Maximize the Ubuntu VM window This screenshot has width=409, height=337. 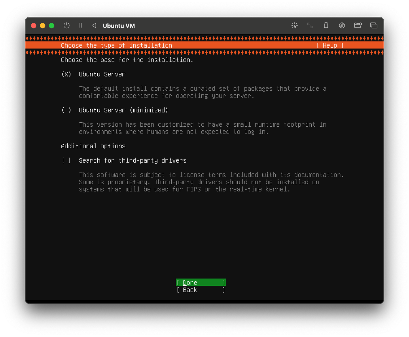[x=52, y=26]
